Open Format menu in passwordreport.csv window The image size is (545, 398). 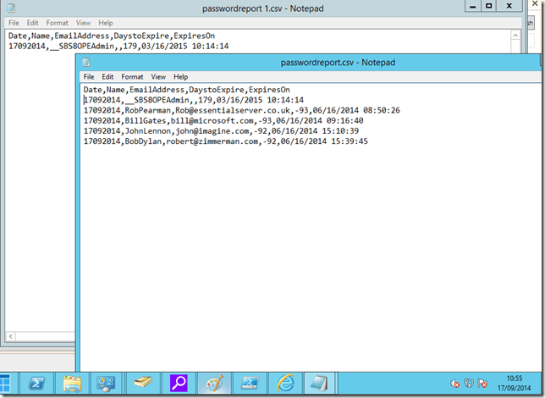pyautogui.click(x=132, y=76)
